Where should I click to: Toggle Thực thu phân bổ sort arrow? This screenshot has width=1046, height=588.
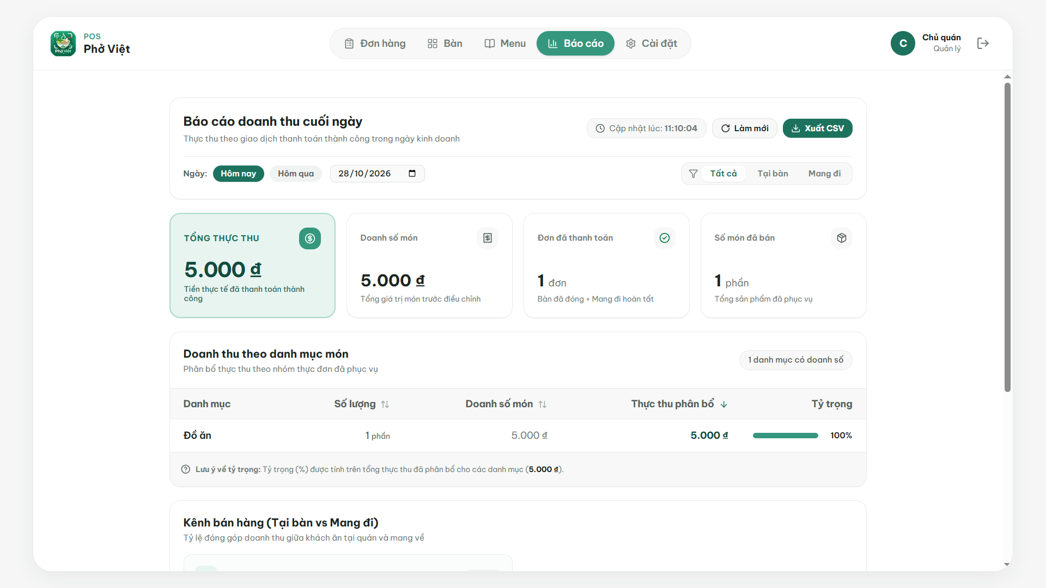point(724,405)
